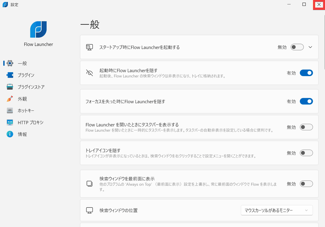Click the info icon beside 情報
The width and height of the screenshot is (325, 227).
click(10, 134)
